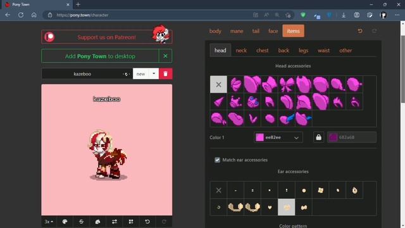Click the browser home button
The height and width of the screenshot is (228, 405).
click(34, 15)
